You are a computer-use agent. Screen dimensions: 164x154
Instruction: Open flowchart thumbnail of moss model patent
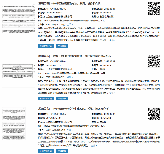[14, 124]
